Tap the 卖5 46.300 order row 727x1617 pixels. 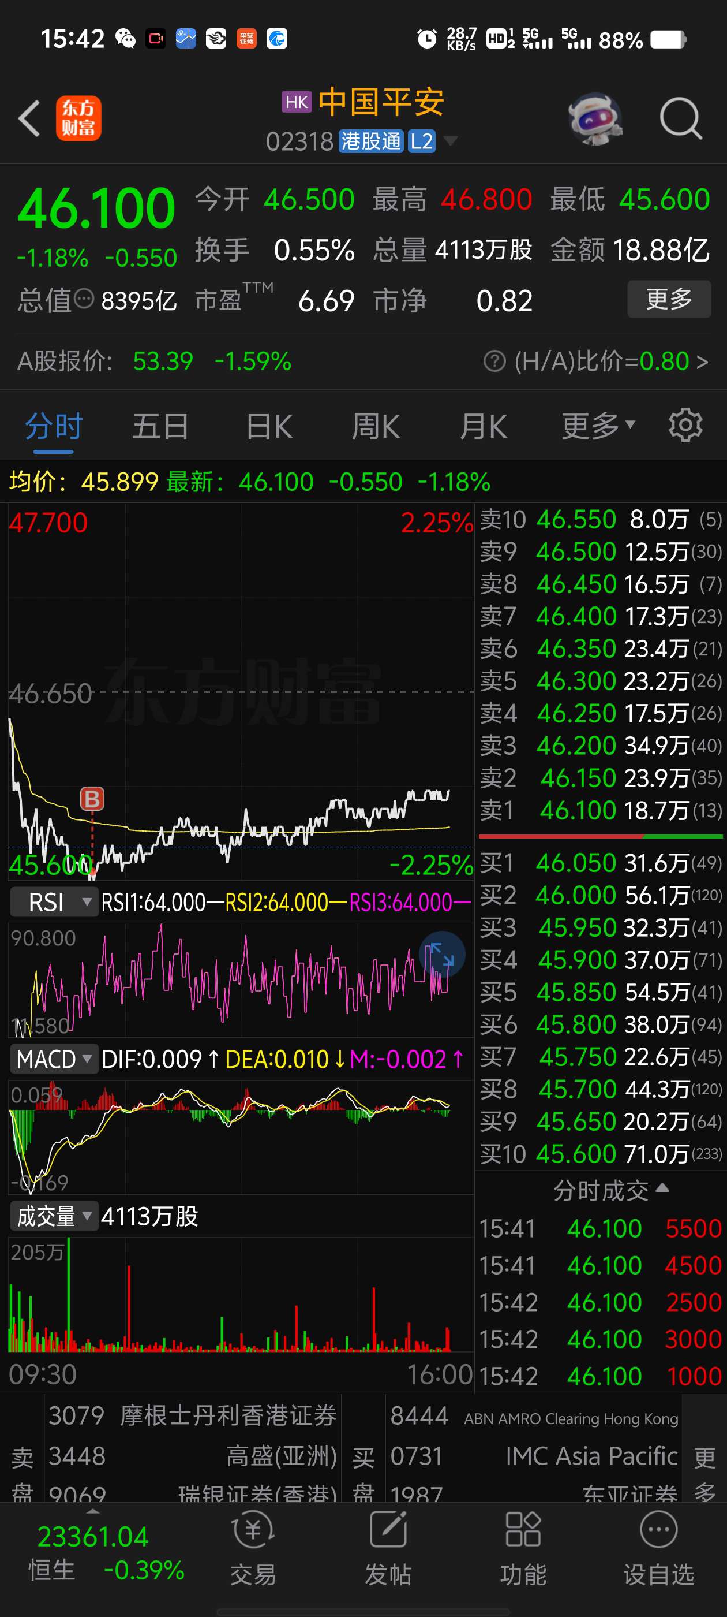point(600,680)
